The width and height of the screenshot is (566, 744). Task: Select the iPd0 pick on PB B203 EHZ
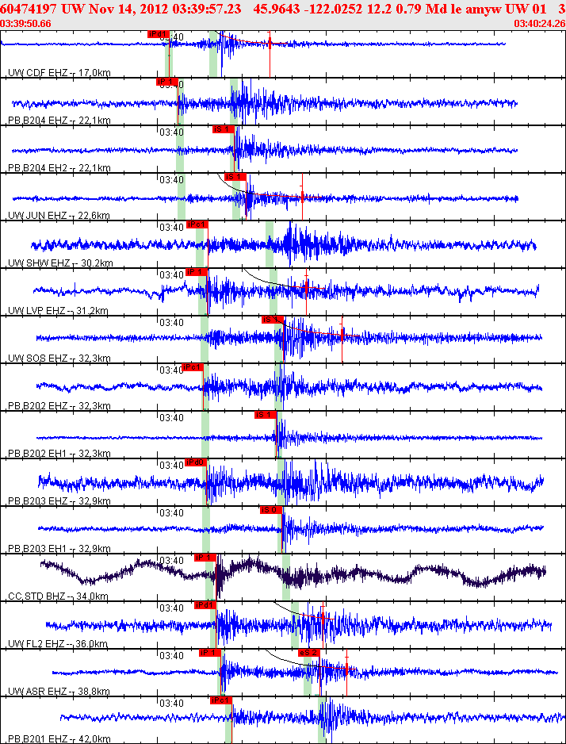[196, 462]
